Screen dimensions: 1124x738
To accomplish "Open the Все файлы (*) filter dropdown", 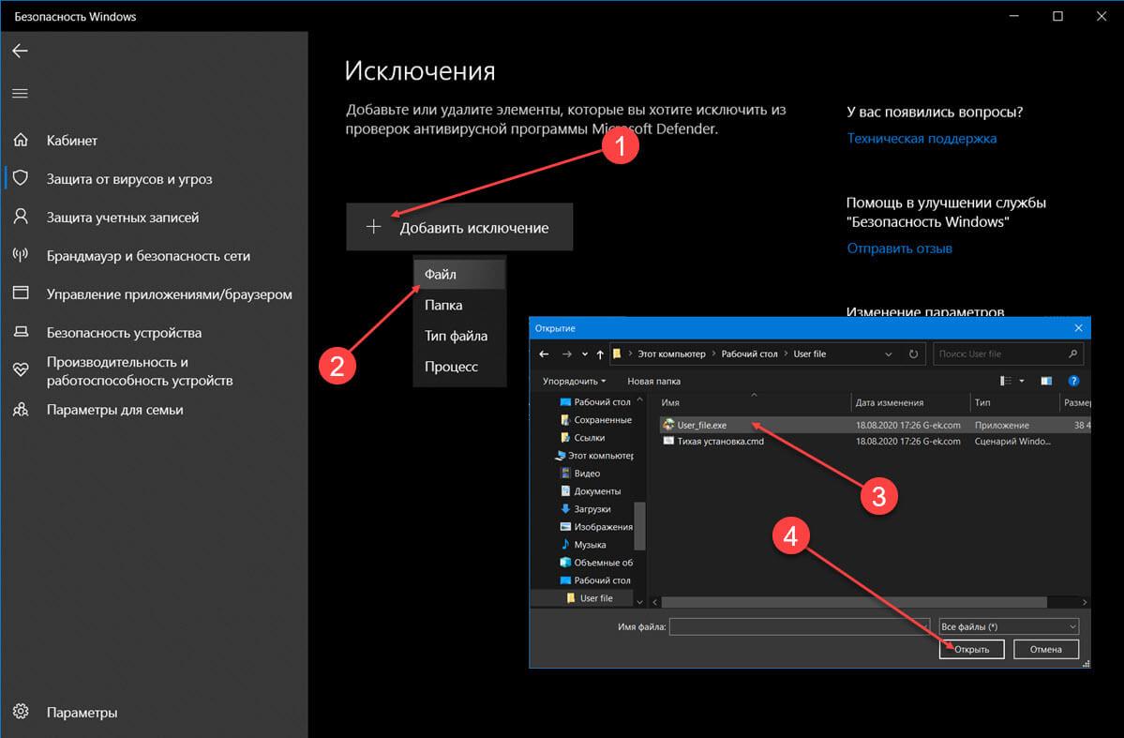I will tap(1009, 626).
